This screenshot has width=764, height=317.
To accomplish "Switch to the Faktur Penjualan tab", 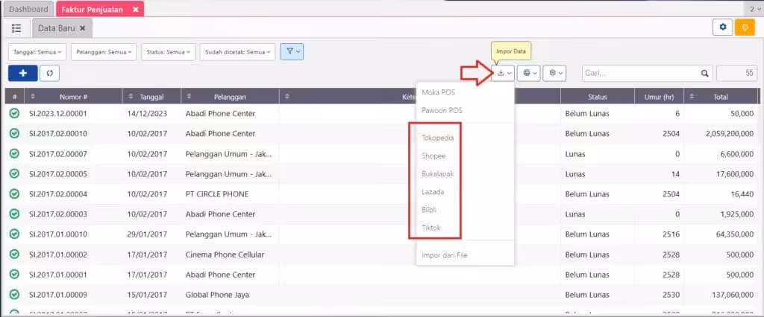I will 92,9.
